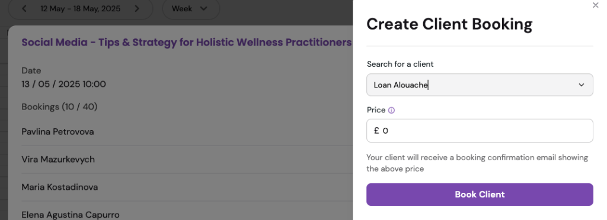The image size is (607, 220).
Task: Select booking entry Vira Mazurkevych
Action: (x=58, y=160)
